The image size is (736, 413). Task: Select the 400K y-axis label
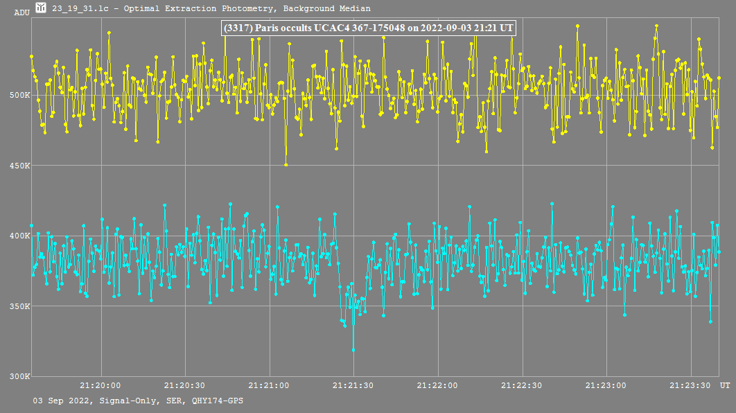click(19, 236)
